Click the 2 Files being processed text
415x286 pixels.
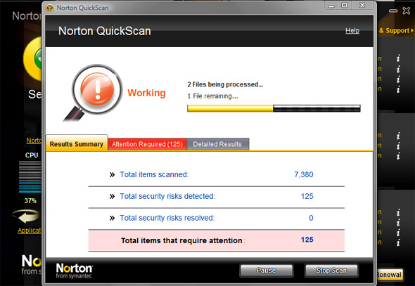click(225, 84)
